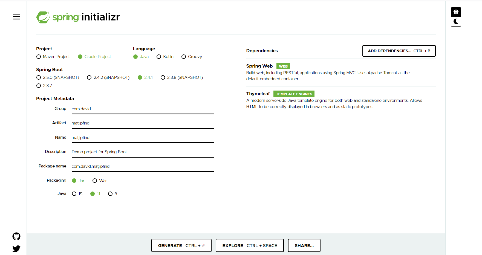
Task: Click the Group input field
Action: [x=143, y=109]
